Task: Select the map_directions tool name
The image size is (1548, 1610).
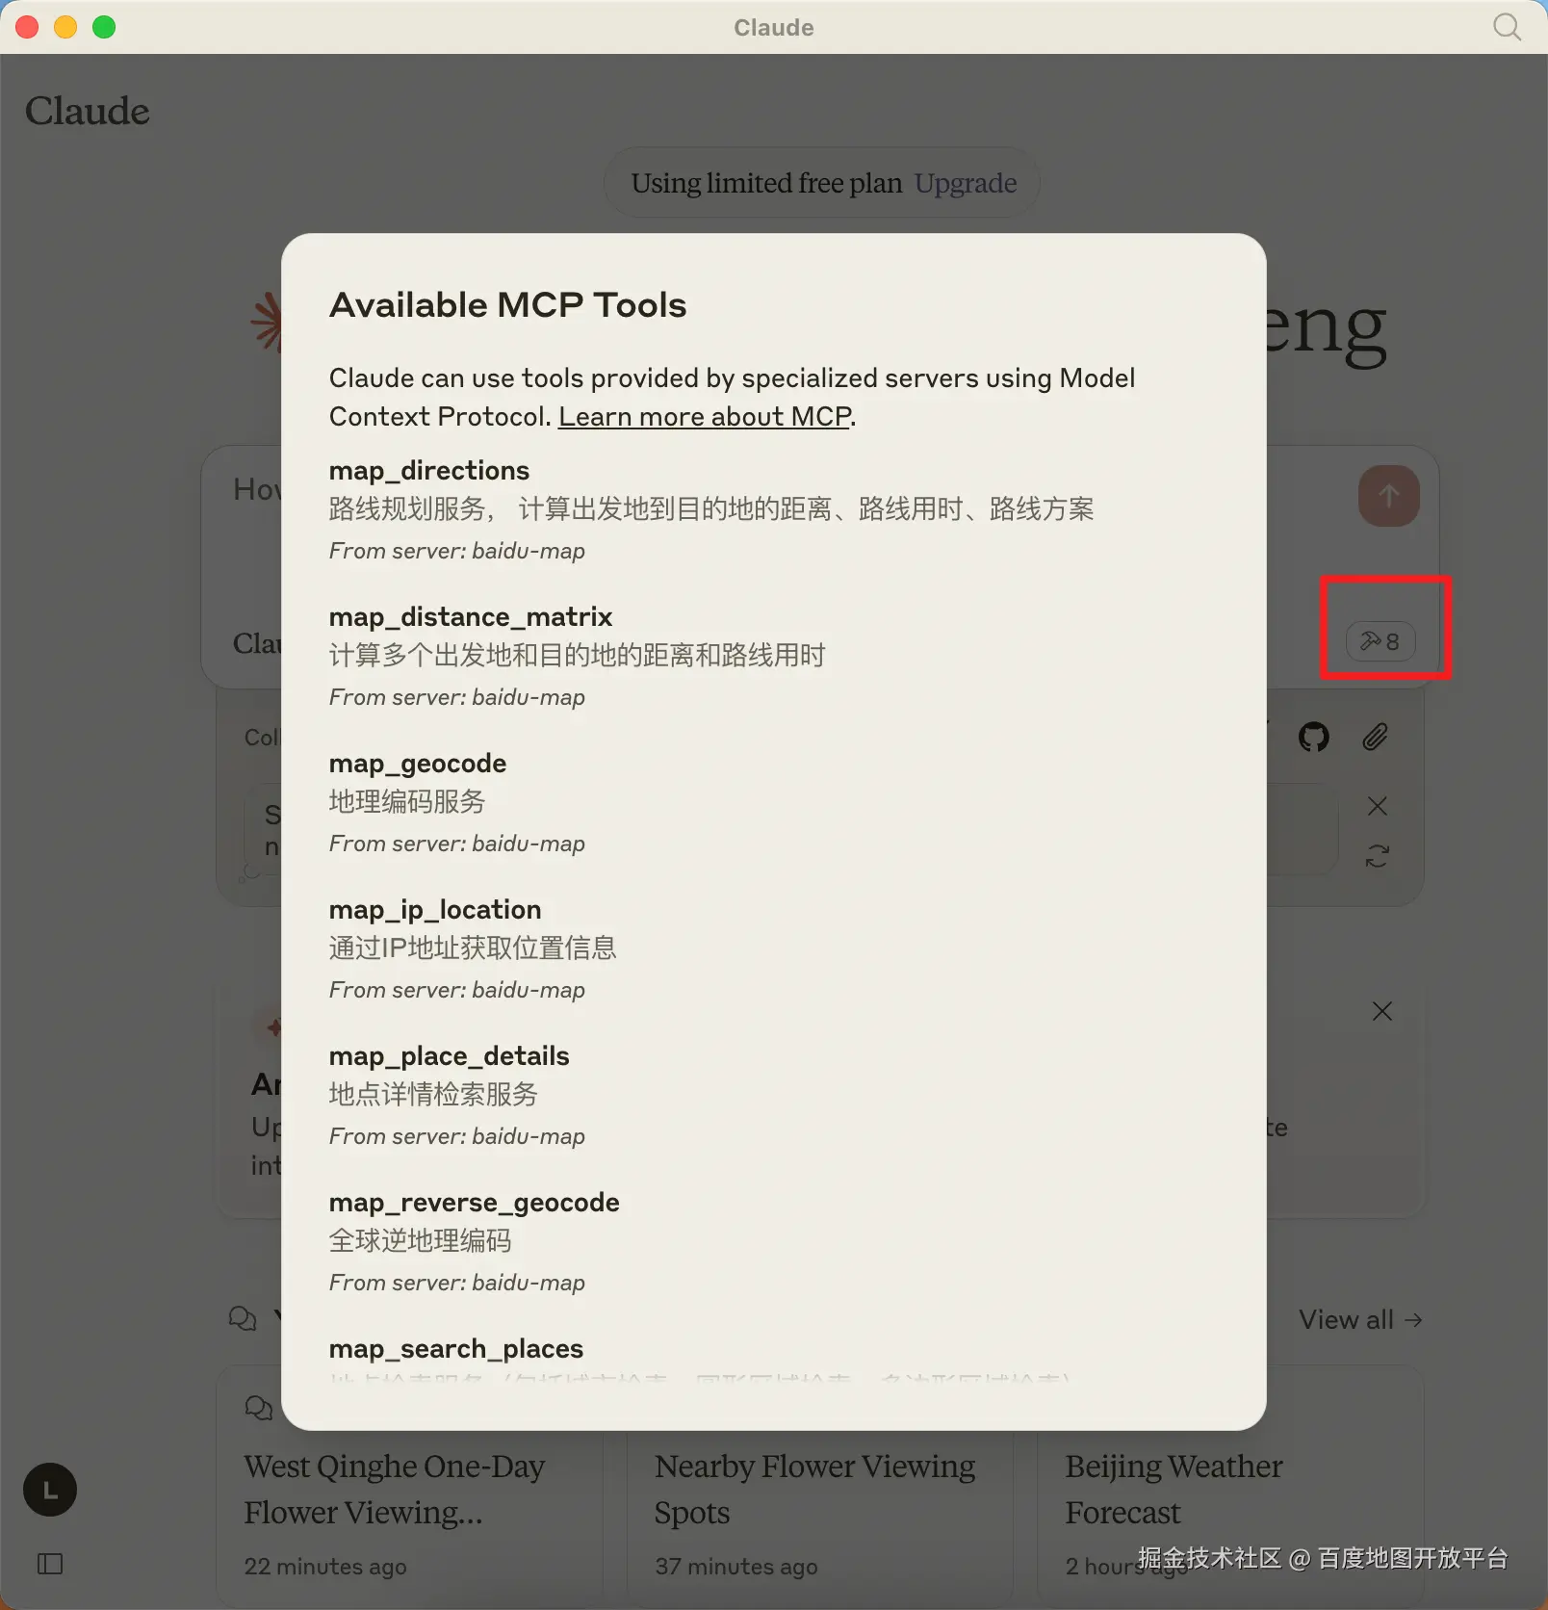Action: pos(429,471)
